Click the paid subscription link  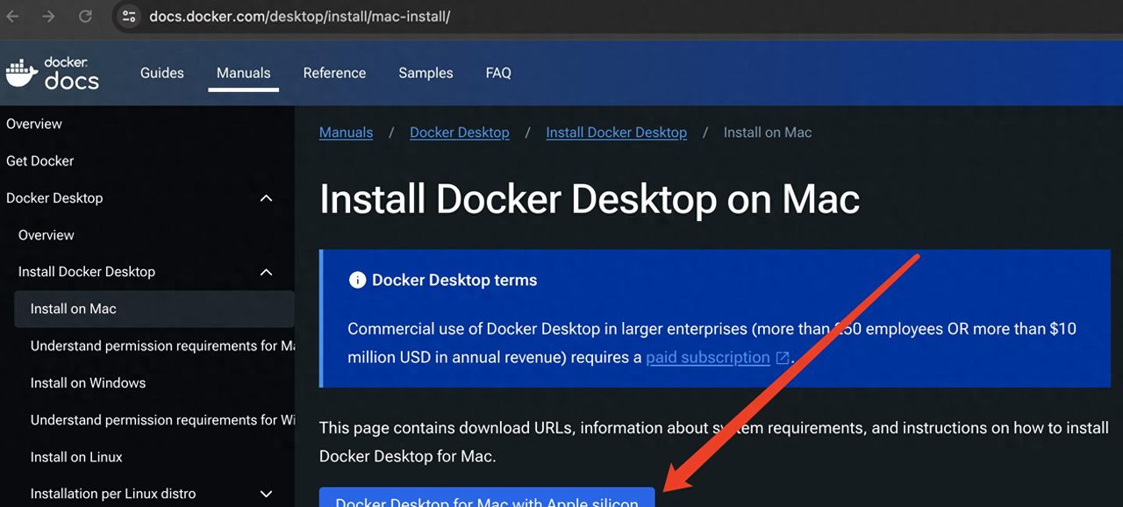pyautogui.click(x=706, y=357)
